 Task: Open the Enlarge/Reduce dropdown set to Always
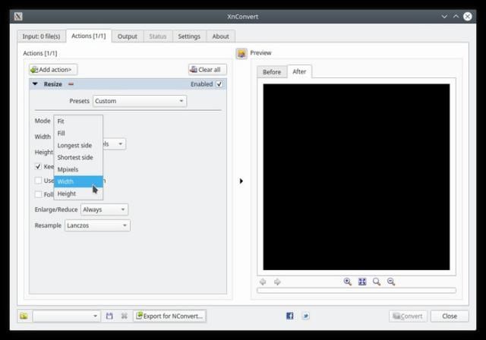tap(104, 209)
